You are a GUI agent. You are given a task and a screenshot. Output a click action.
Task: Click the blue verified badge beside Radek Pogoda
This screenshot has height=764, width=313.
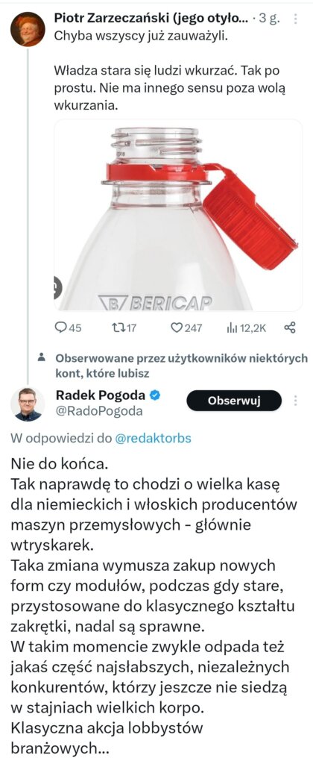[156, 395]
